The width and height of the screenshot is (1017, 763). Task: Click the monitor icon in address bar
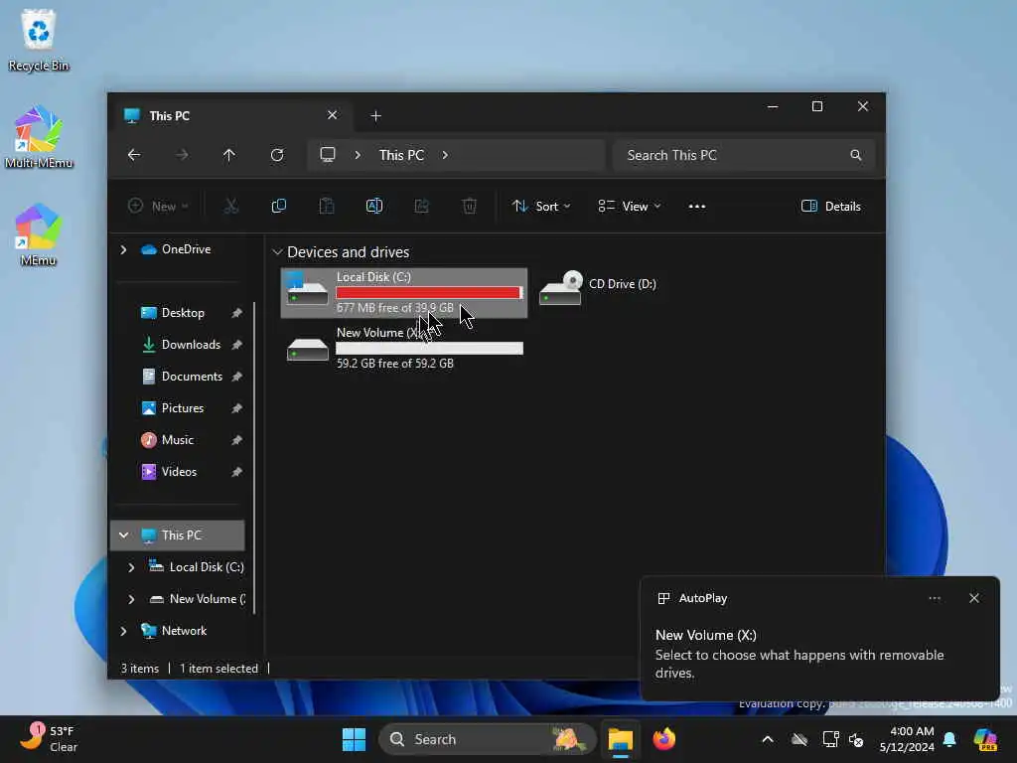pos(328,155)
